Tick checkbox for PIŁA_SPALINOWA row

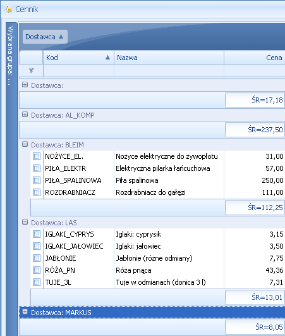pyautogui.click(x=37, y=180)
